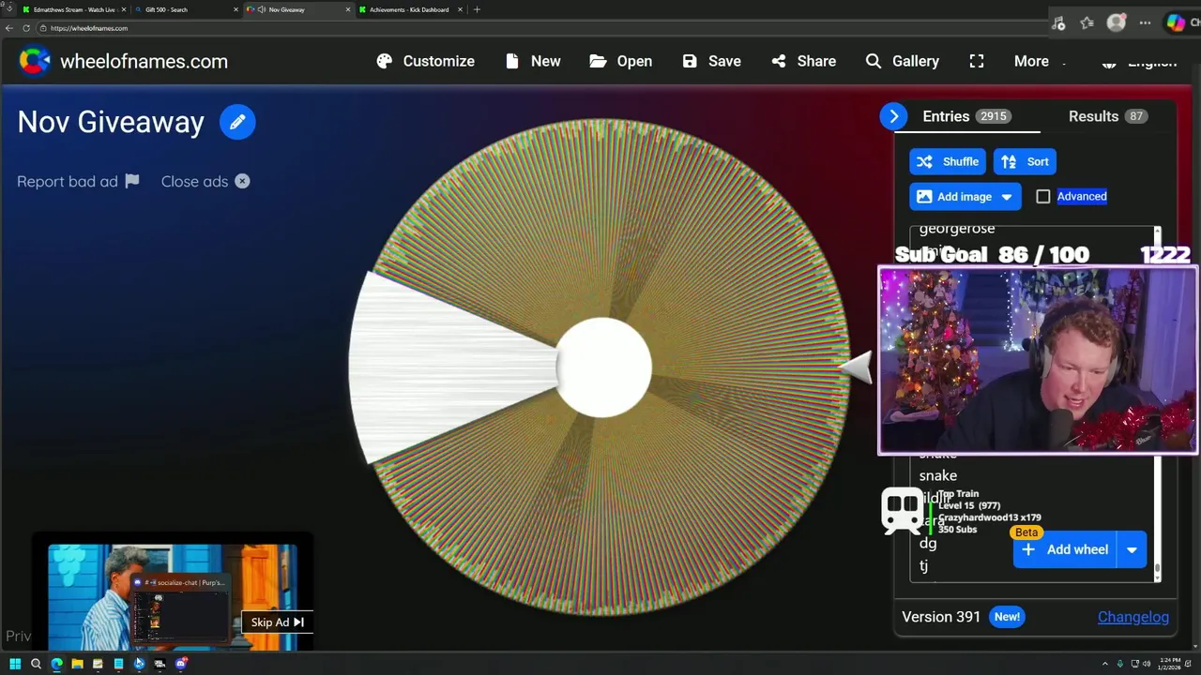Open the Windows Start menu
This screenshot has width=1201, height=675.
click(15, 664)
